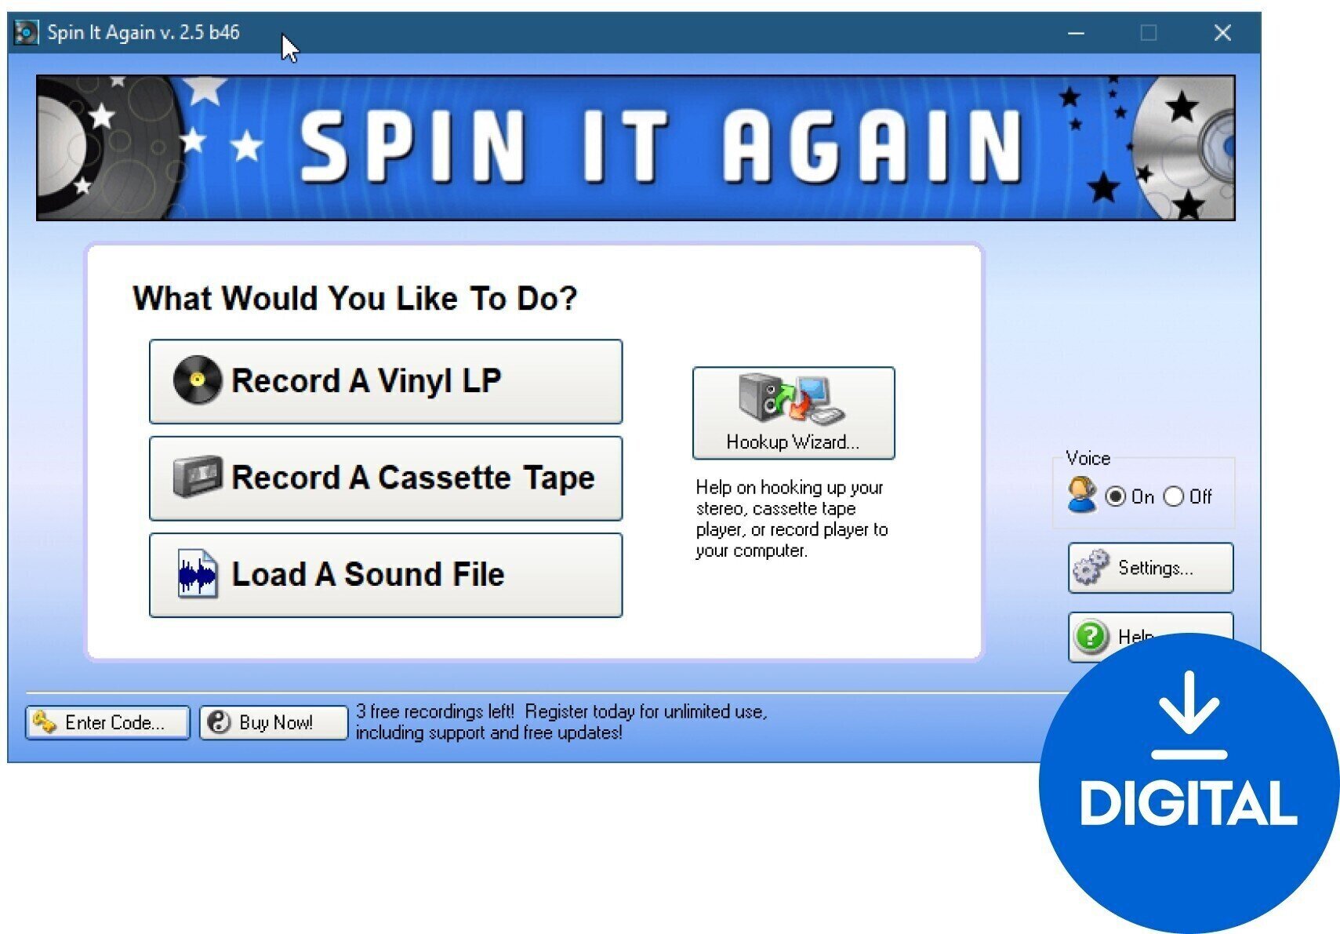
Task: Turn Voice Off
Action: pyautogui.click(x=1174, y=496)
